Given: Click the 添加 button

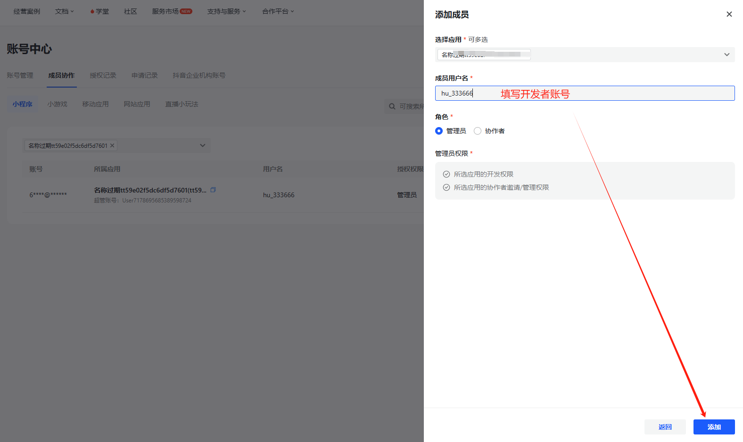Looking at the screenshot, I should tap(714, 427).
